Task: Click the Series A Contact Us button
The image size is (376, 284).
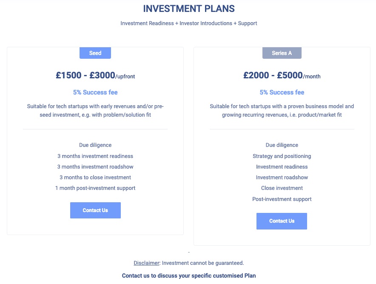Action: point(282,221)
